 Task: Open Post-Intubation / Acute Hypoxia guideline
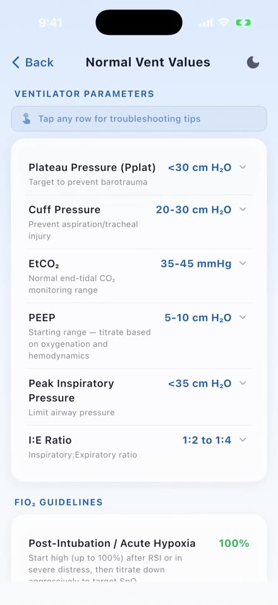(x=138, y=558)
